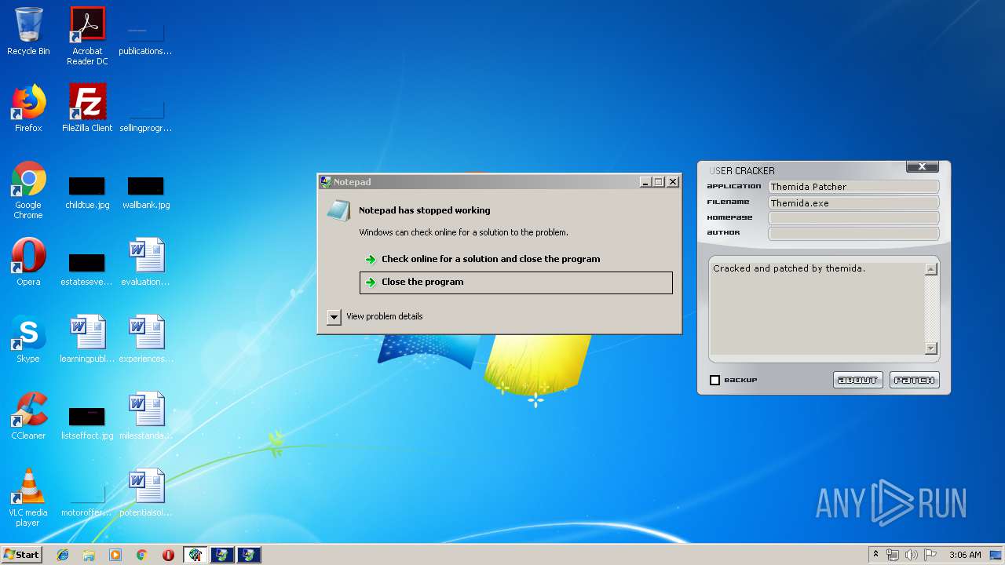This screenshot has height=565, width=1005.
Task: Select the childtue.jpg file icon
Action: [x=87, y=192]
